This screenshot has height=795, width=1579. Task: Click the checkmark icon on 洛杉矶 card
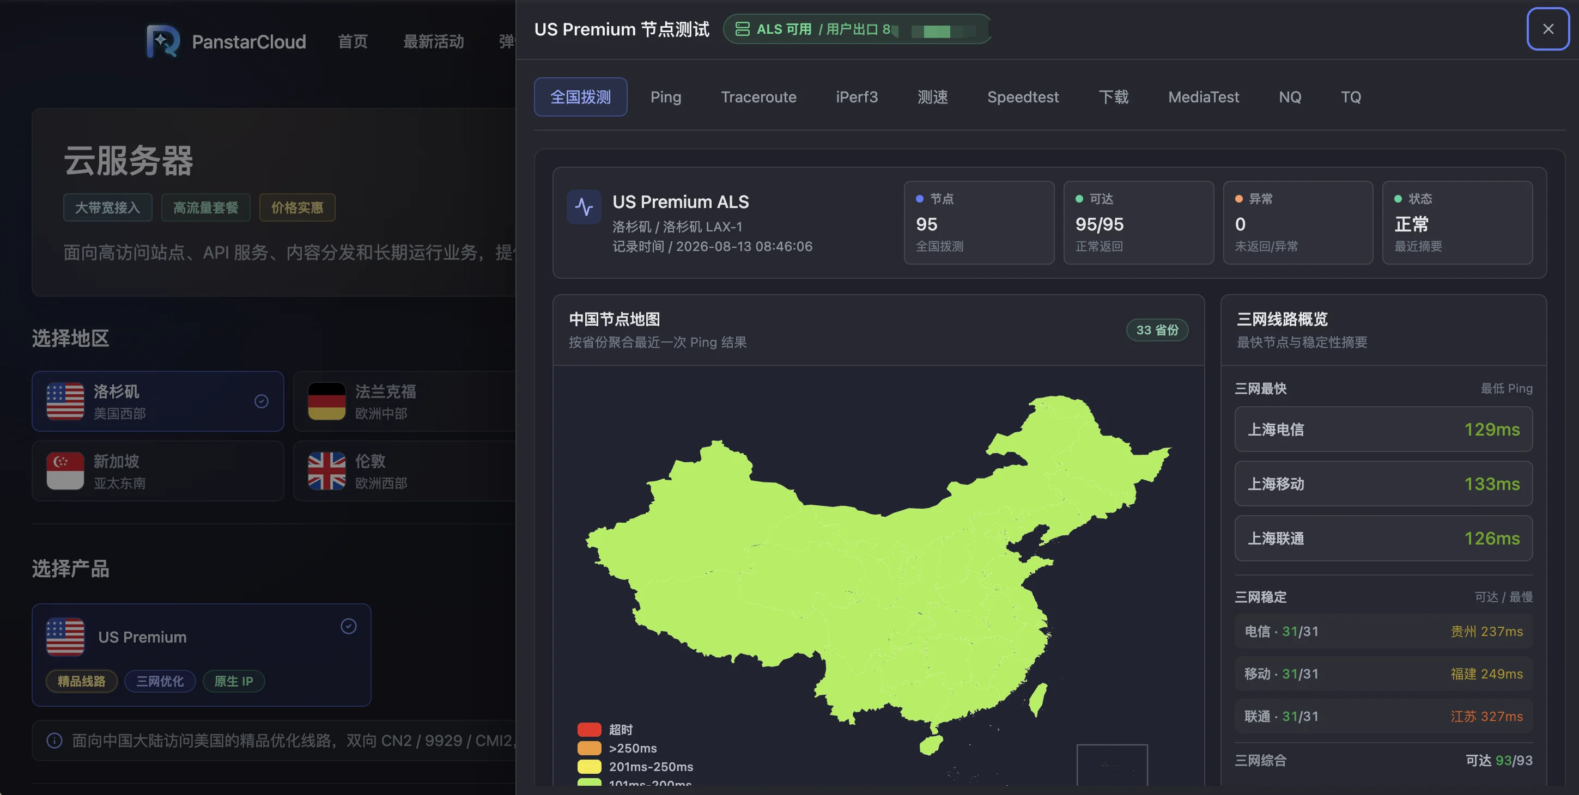(x=261, y=401)
